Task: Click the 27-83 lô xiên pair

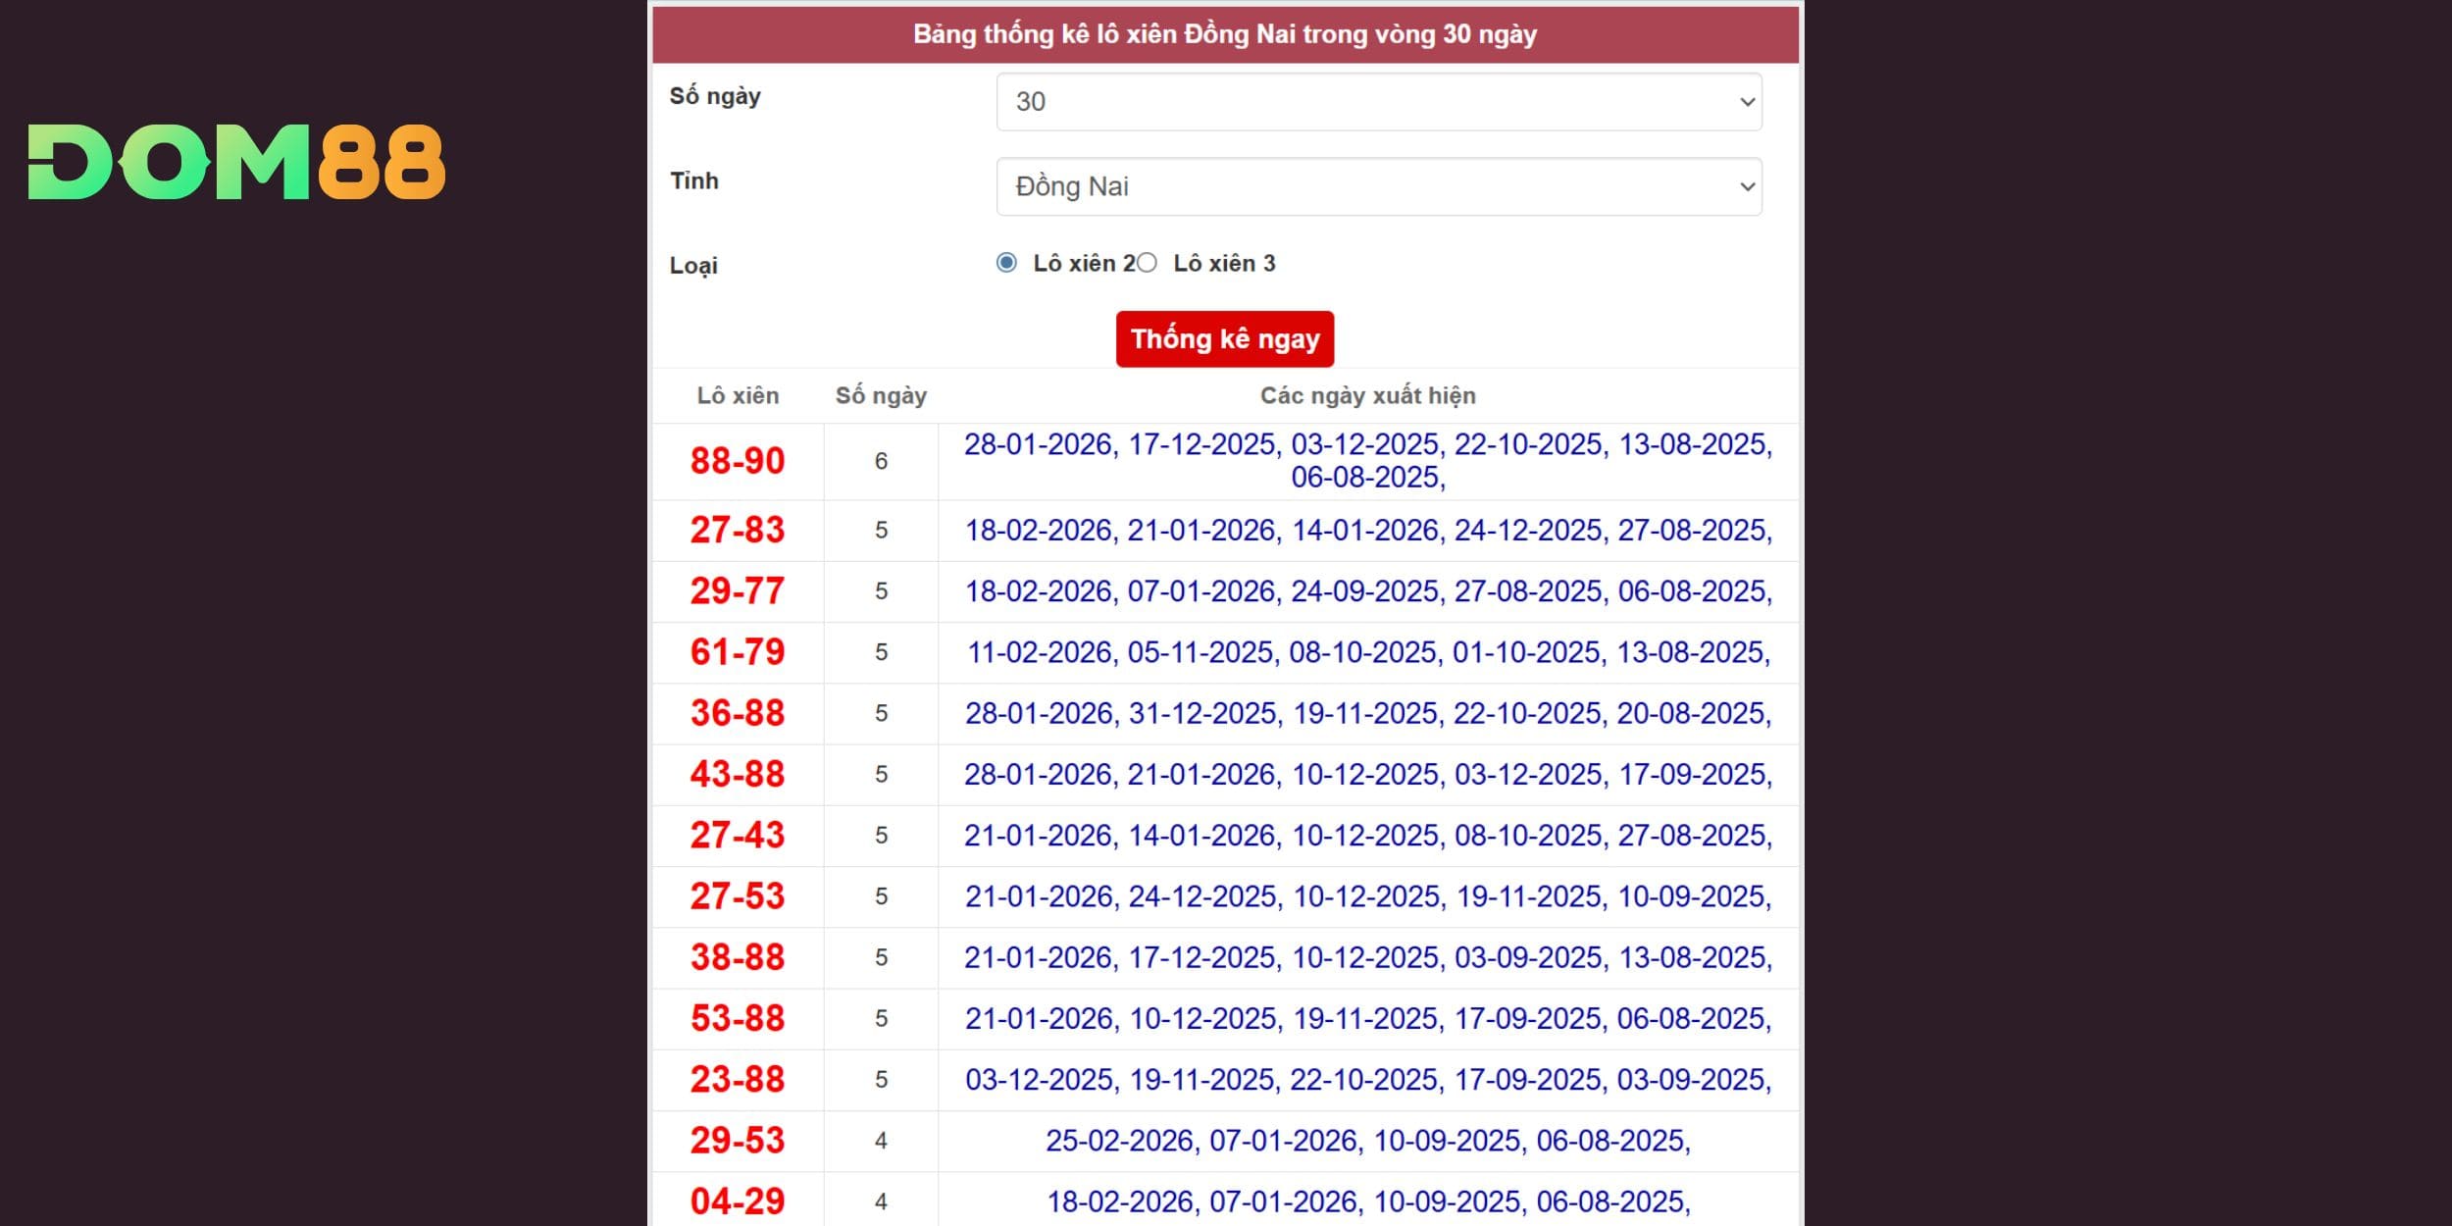Action: pos(738,531)
